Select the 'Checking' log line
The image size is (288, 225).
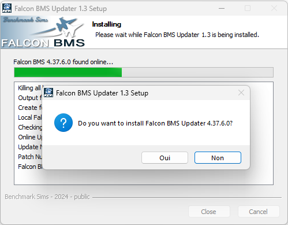pyautogui.click(x=30, y=127)
